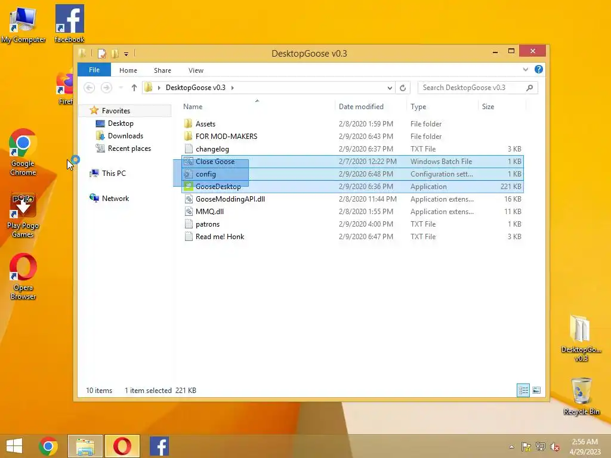Select the MMQ.dll file icon
This screenshot has width=611, height=458.
pyautogui.click(x=189, y=212)
